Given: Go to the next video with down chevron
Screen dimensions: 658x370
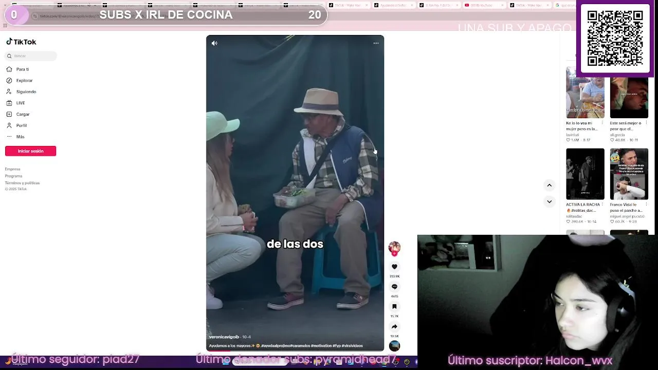Looking at the screenshot, I should (549, 201).
